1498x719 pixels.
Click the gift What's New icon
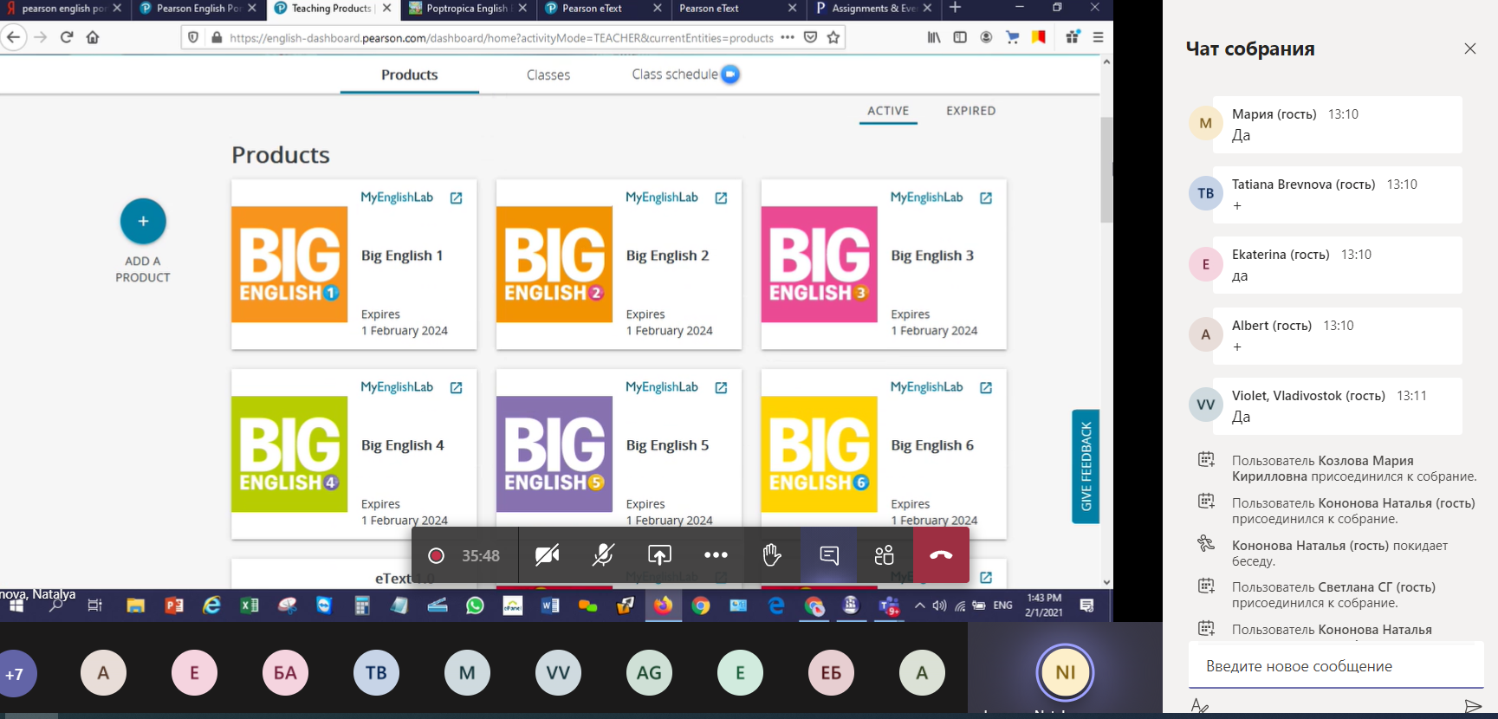point(1073,37)
